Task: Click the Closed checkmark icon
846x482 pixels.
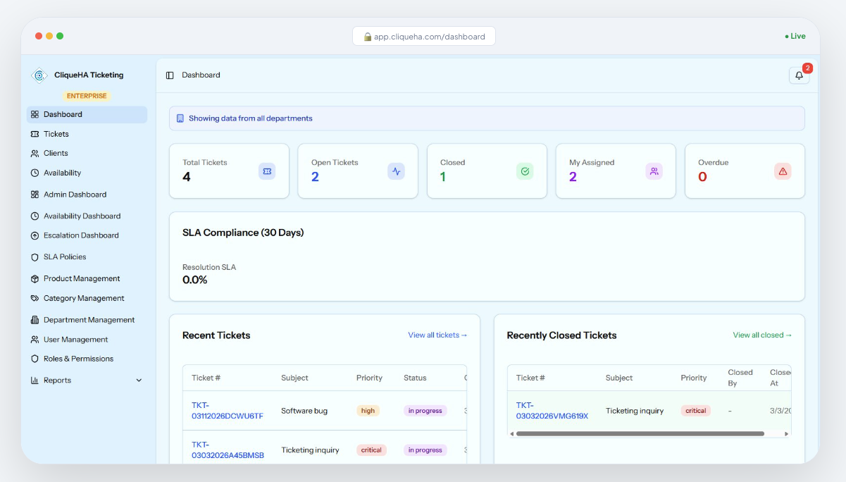Action: click(x=525, y=171)
